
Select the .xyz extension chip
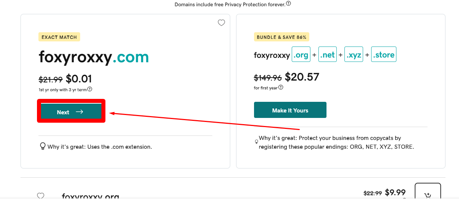click(354, 55)
